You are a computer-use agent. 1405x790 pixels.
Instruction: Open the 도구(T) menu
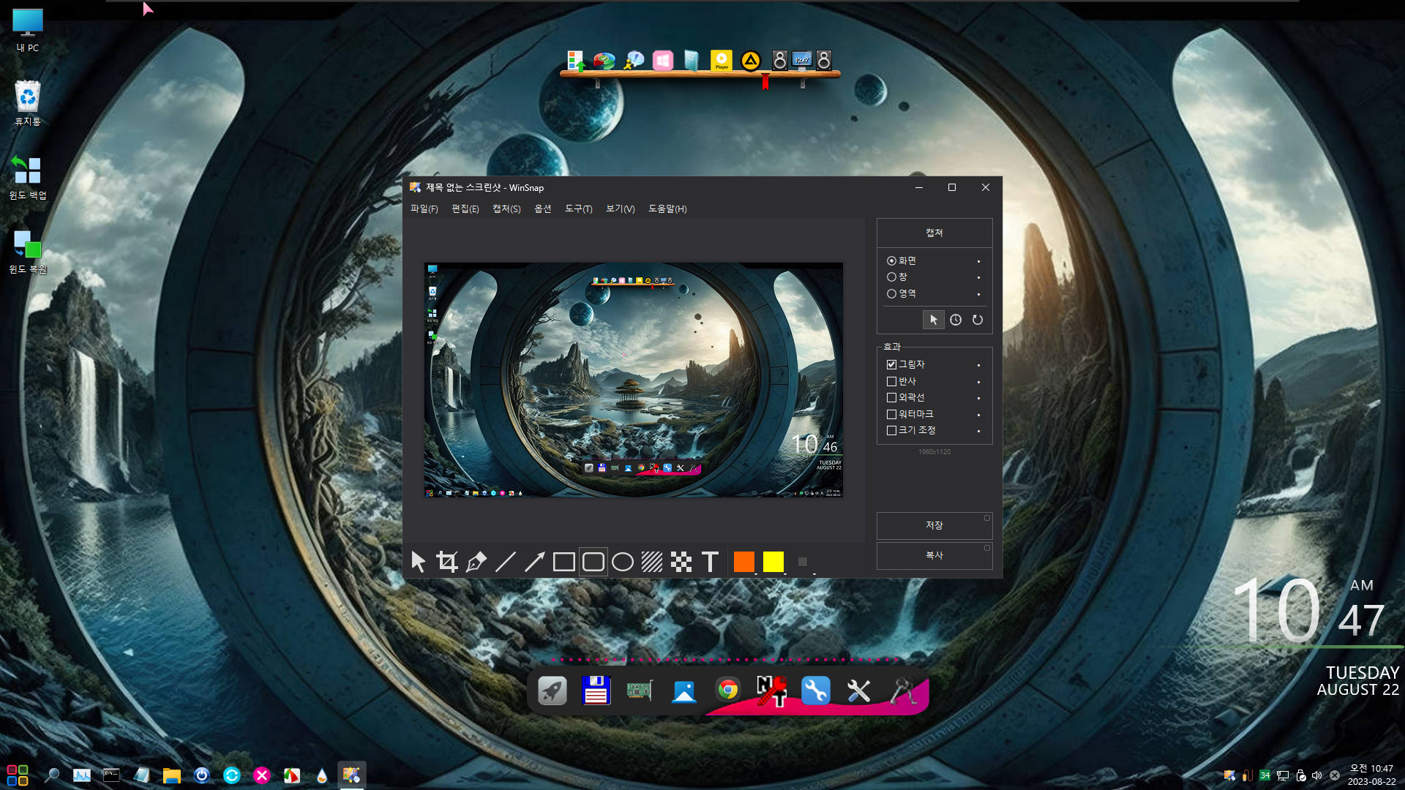[578, 209]
